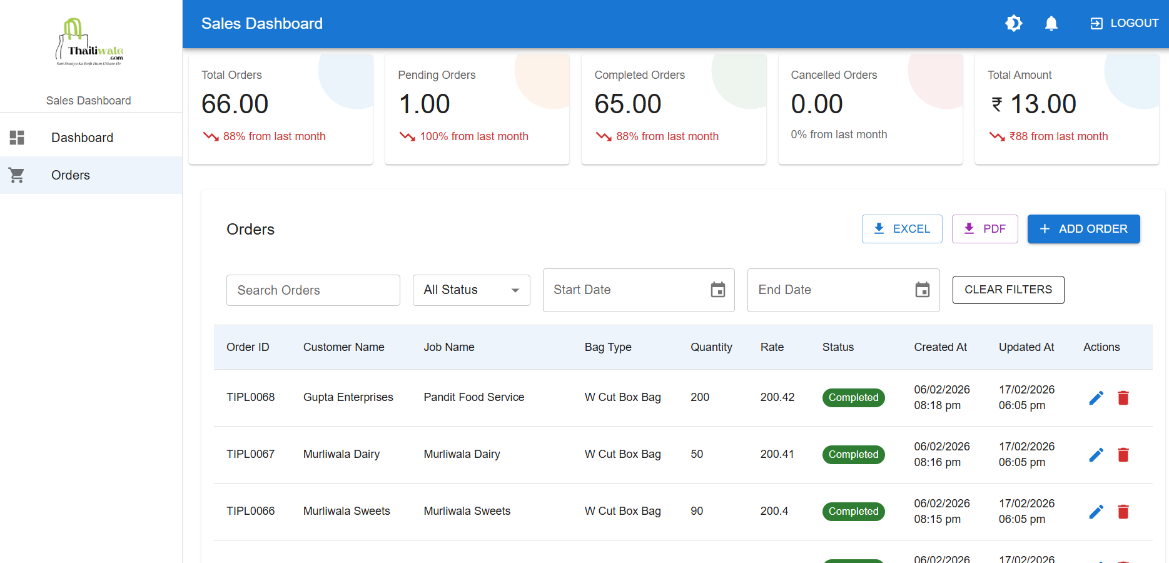Export orders to Excel
1169x563 pixels.
tap(901, 229)
